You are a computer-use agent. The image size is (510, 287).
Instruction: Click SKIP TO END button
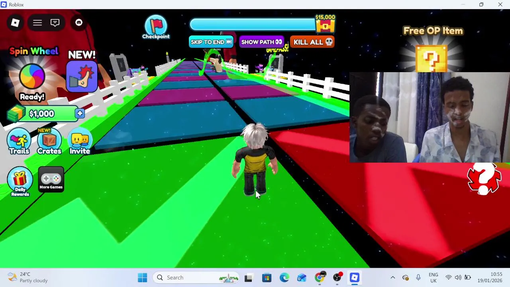click(x=211, y=42)
